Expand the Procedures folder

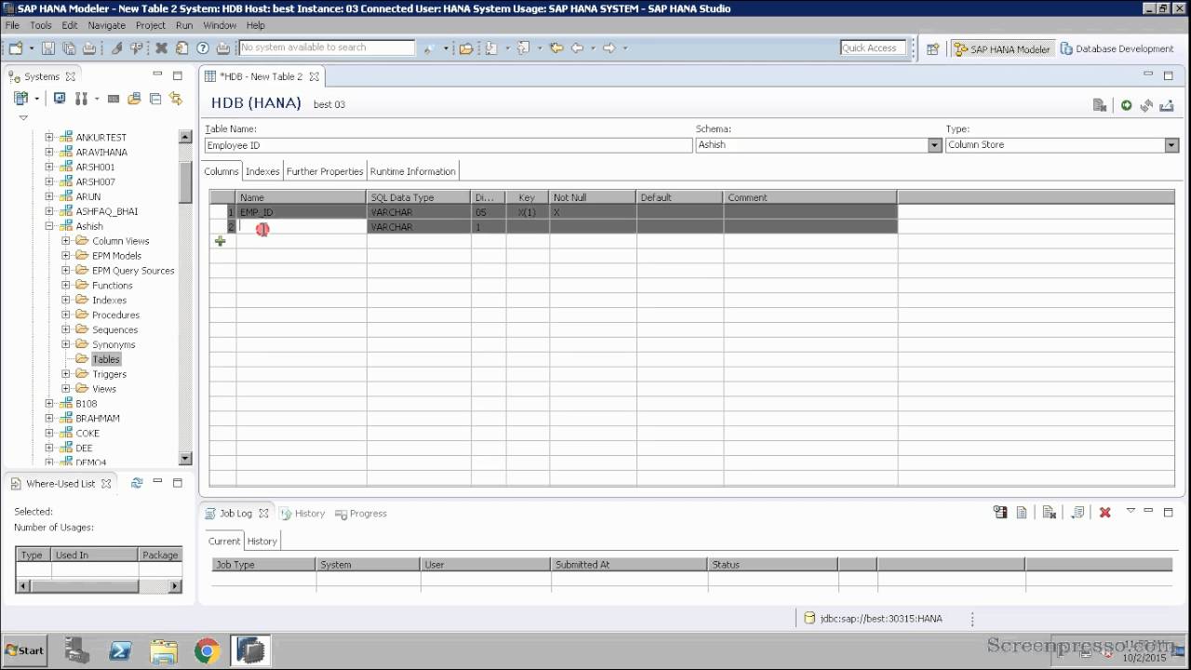coord(66,315)
